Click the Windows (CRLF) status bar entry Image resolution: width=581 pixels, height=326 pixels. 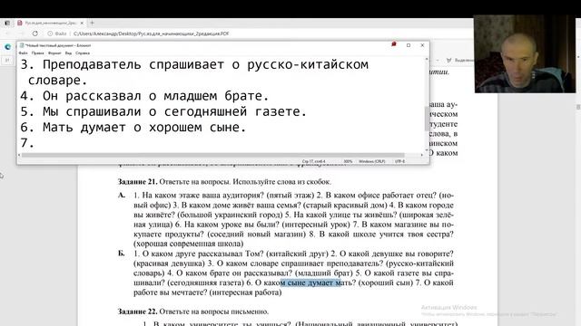371,161
